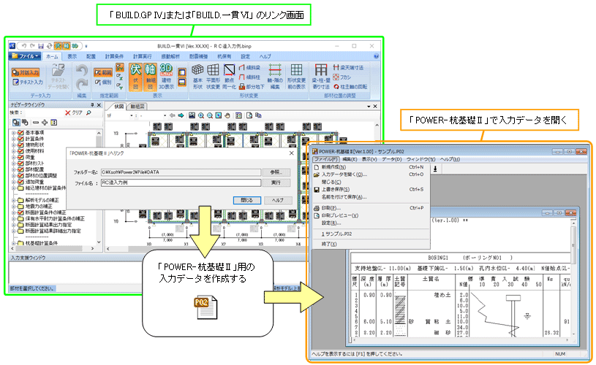Click the ファイル名 input field
The image size is (596, 365).
tap(181, 183)
